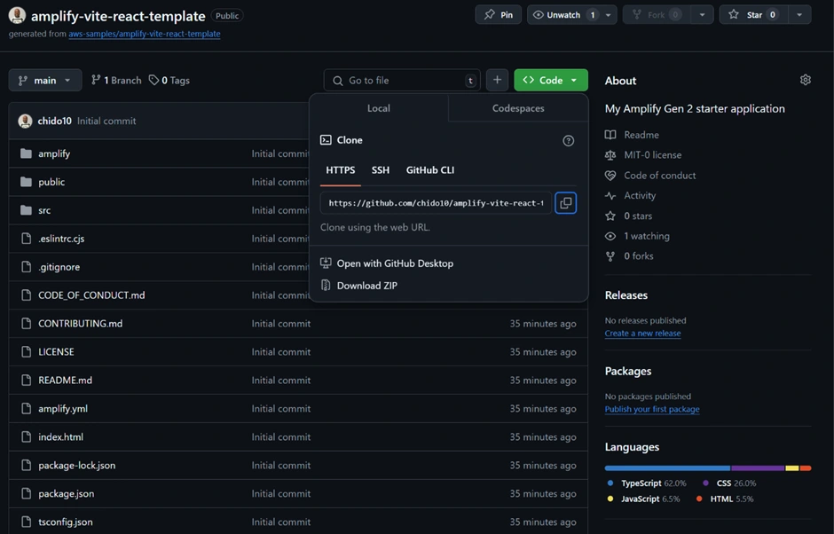Click the TypeScript segment of language bar
Viewport: 834px width, 534px height.
pos(667,467)
